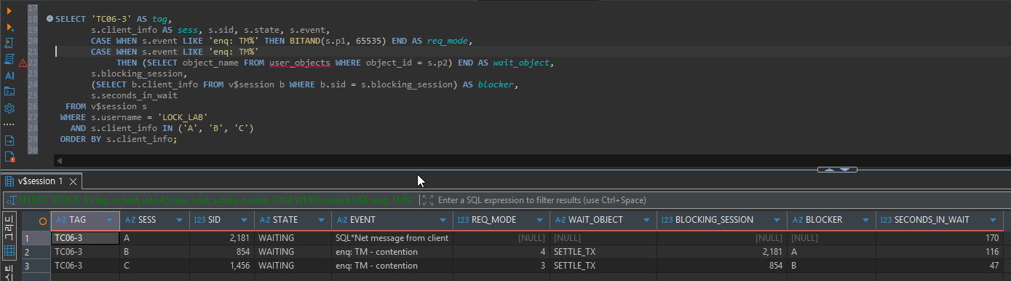Click SECONDS_IN_WAIT cell 47

[939, 266]
